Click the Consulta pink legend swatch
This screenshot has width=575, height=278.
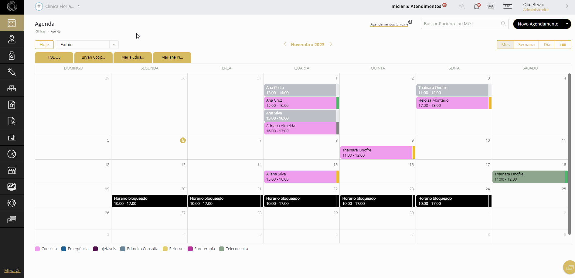37,249
